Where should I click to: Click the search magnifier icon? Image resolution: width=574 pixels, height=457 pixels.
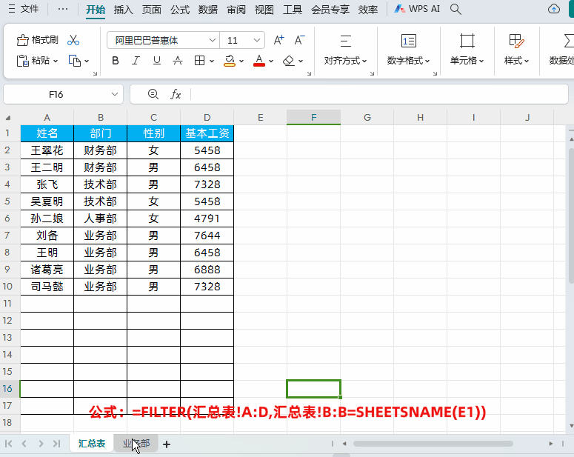click(x=455, y=9)
